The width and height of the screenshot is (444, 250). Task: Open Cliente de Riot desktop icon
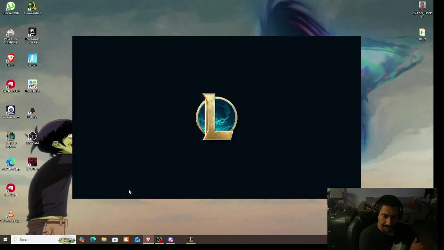coord(11,86)
